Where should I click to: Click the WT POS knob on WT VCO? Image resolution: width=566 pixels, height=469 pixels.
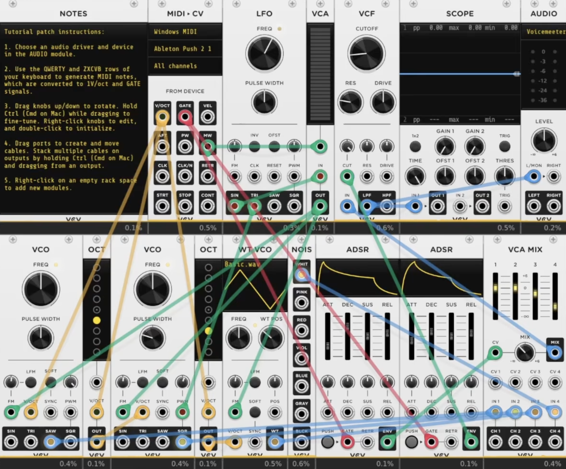pos(271,338)
